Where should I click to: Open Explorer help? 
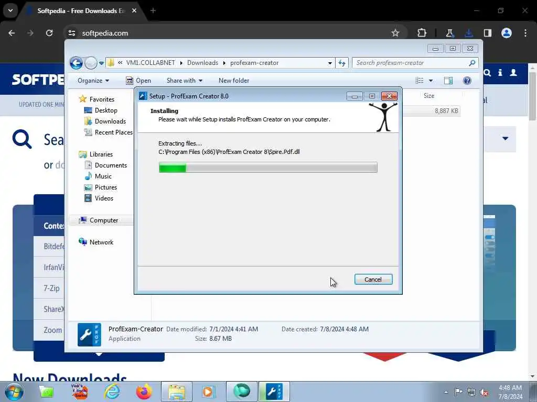click(x=467, y=81)
